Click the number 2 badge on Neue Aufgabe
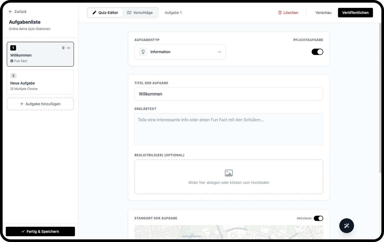The width and height of the screenshot is (384, 242). tap(13, 76)
